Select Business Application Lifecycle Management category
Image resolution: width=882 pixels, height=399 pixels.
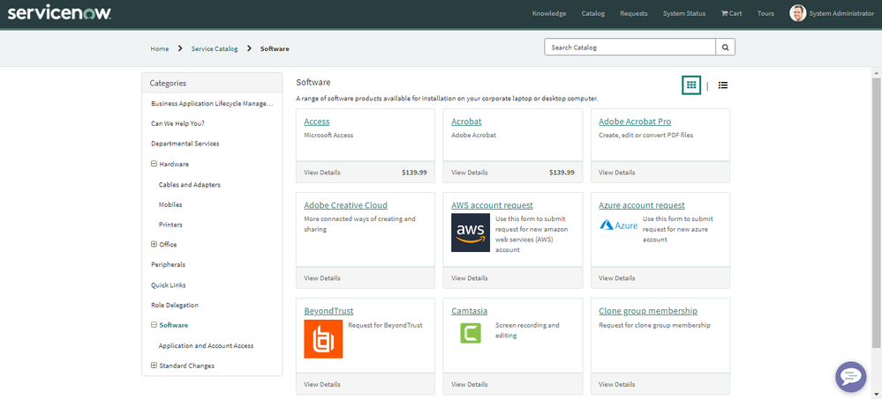click(212, 103)
